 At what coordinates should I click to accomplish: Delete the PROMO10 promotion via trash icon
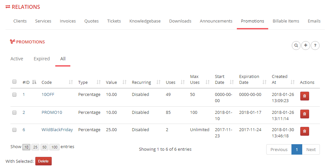click(305, 114)
